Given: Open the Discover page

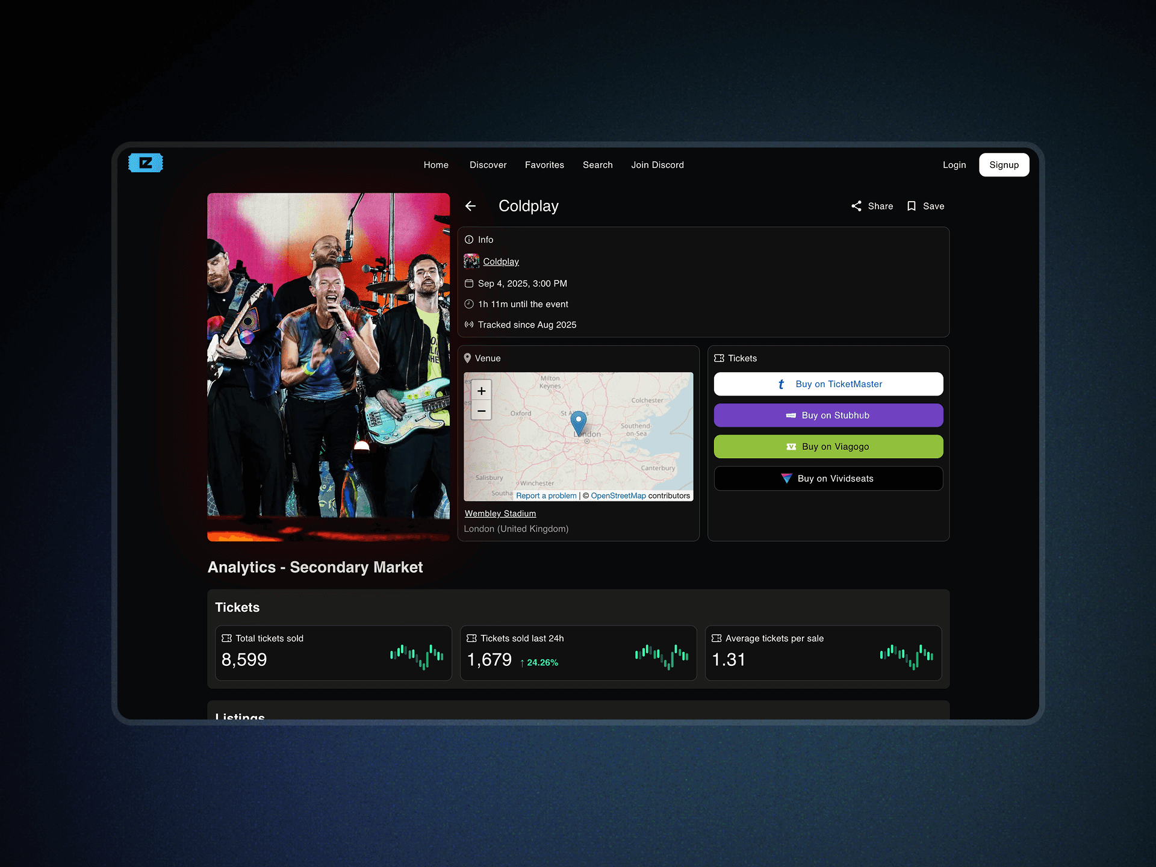Looking at the screenshot, I should click(x=488, y=165).
